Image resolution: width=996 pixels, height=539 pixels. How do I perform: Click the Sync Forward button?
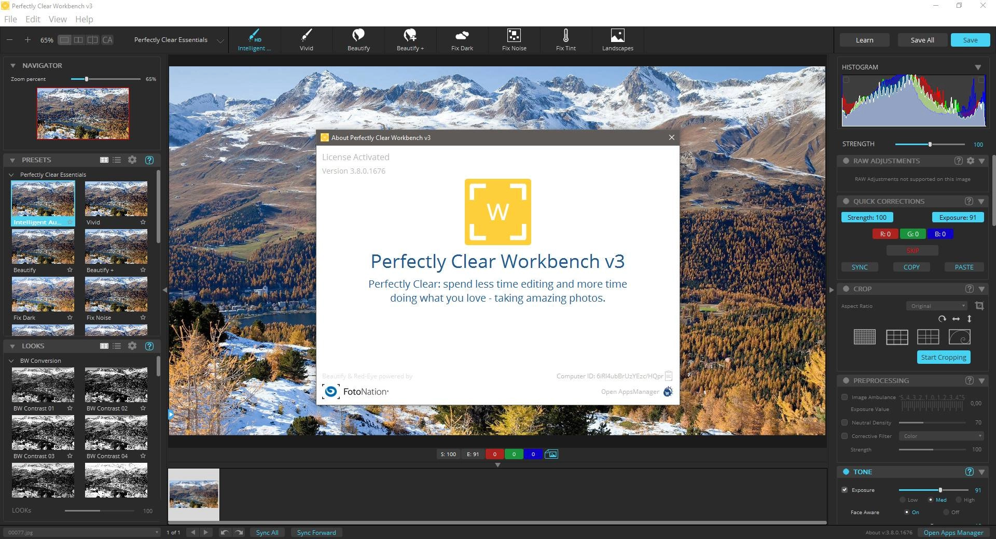tap(316, 532)
